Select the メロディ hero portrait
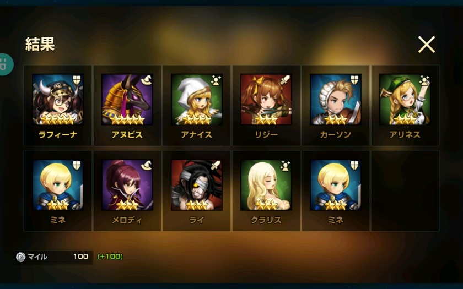Image resolution: width=463 pixels, height=289 pixels. click(127, 185)
